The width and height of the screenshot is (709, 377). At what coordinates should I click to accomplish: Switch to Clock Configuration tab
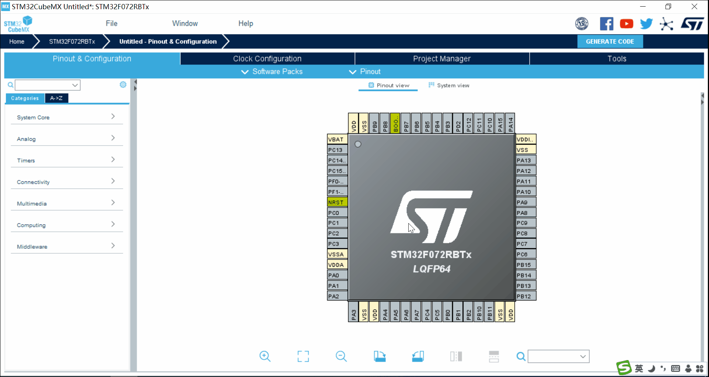click(x=267, y=59)
